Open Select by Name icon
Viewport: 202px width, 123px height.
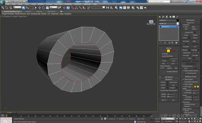(x=27, y=8)
